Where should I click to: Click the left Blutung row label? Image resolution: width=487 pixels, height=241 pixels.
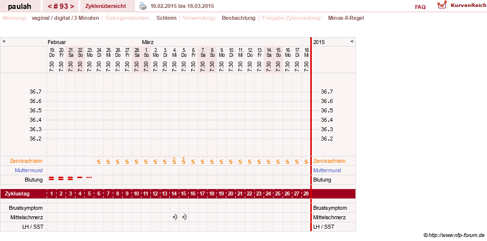(x=34, y=180)
